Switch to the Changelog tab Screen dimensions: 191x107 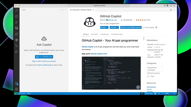104,34
